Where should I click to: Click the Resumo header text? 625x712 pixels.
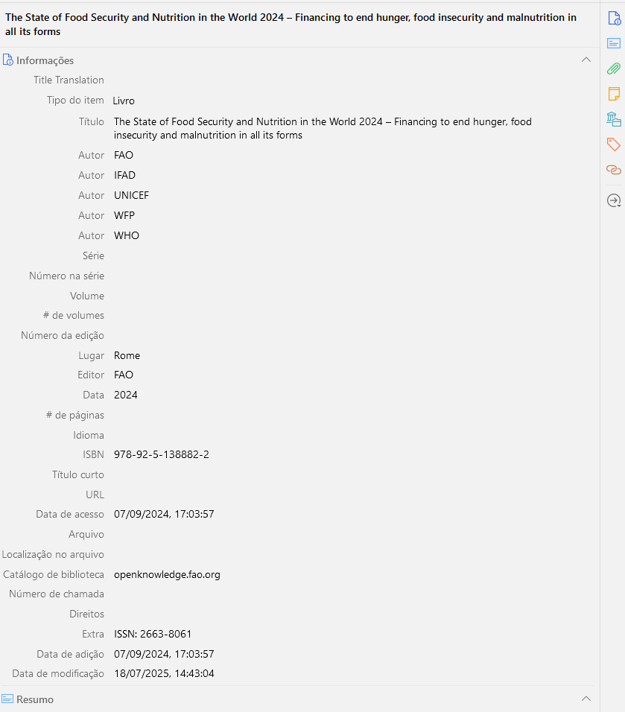(x=35, y=699)
